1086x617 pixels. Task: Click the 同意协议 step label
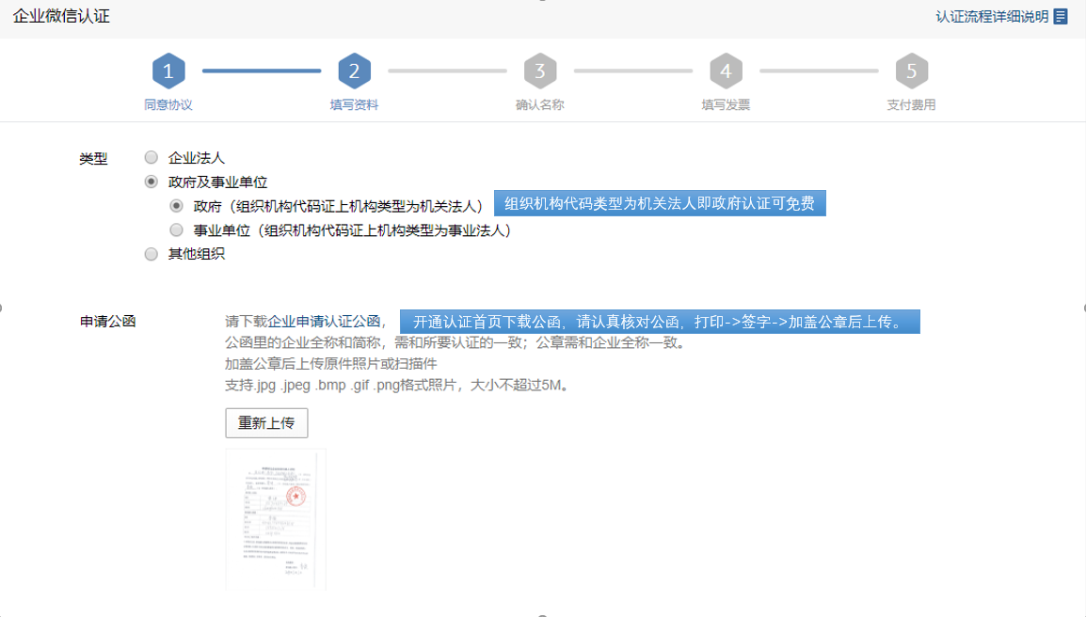click(x=168, y=105)
